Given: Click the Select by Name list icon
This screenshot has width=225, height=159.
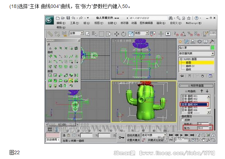Looking at the screenshot, I should [94, 34].
